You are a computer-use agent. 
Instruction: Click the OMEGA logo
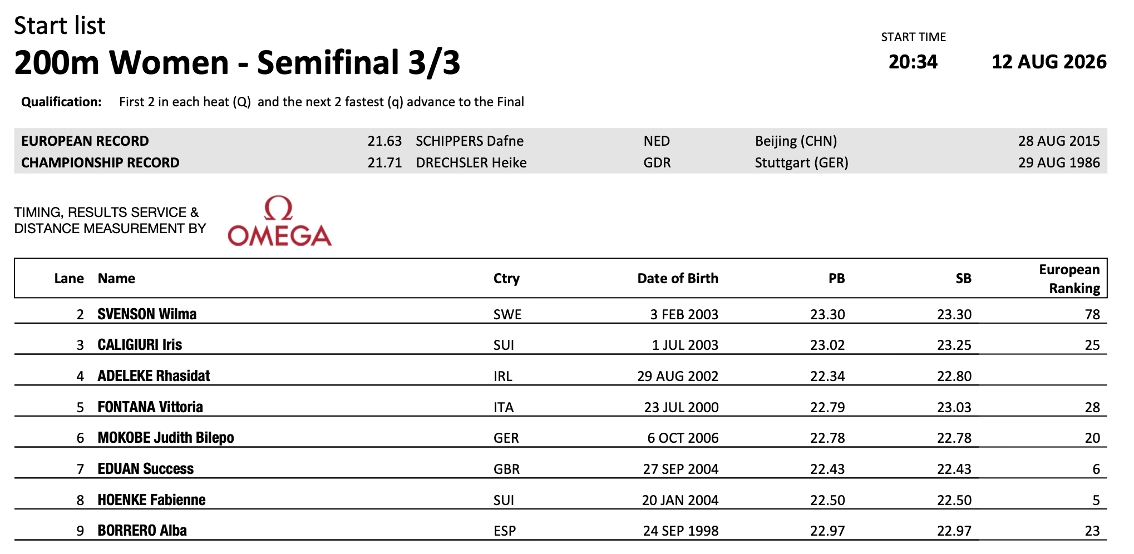pos(280,221)
